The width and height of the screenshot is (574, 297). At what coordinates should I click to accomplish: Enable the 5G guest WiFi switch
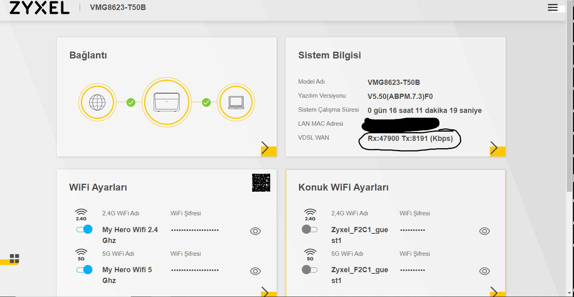coord(309,269)
